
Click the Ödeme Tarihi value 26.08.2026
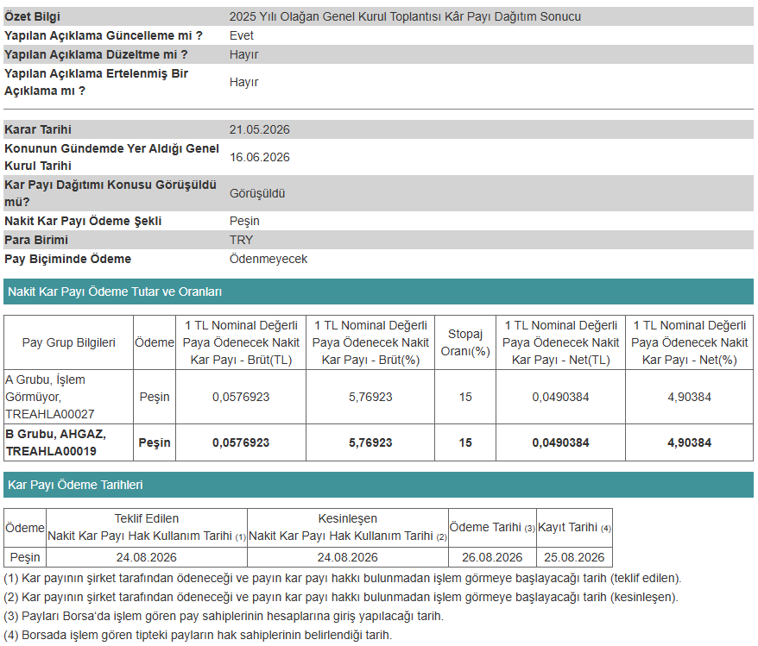click(x=491, y=557)
